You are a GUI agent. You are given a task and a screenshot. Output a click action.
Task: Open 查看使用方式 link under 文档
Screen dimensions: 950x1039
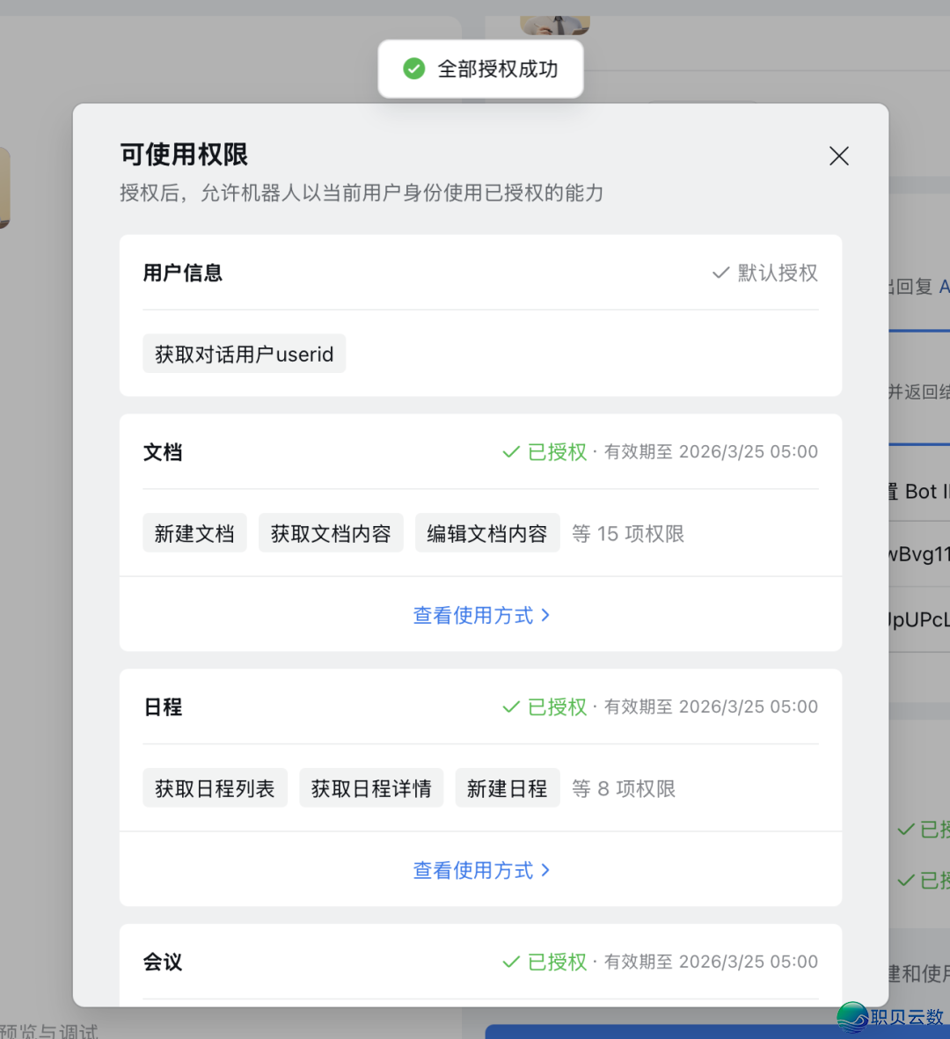475,615
